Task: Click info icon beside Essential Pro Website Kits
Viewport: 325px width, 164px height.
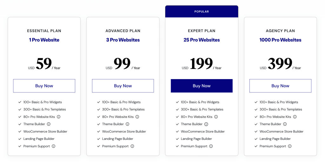Action: click(58, 117)
